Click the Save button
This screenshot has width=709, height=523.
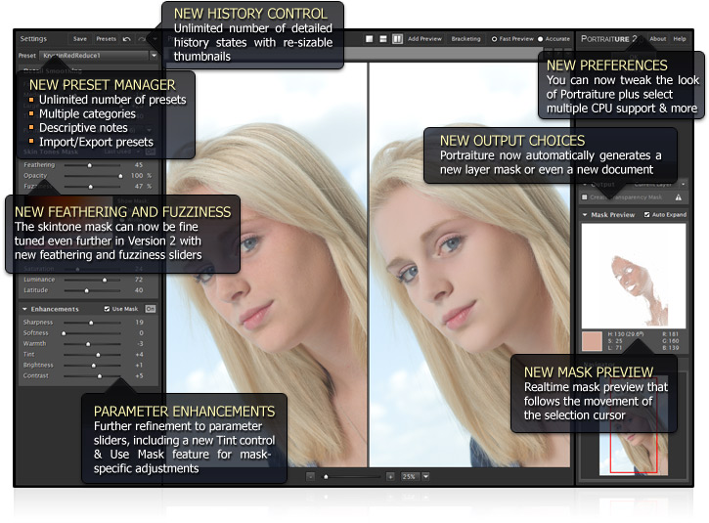click(80, 39)
